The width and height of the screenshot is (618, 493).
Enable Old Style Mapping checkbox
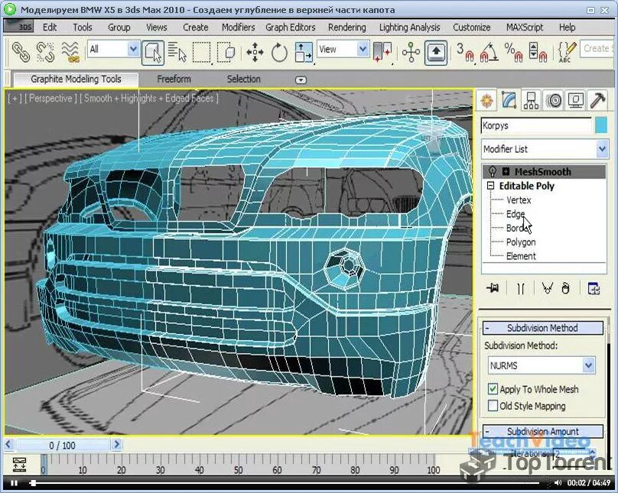point(493,406)
